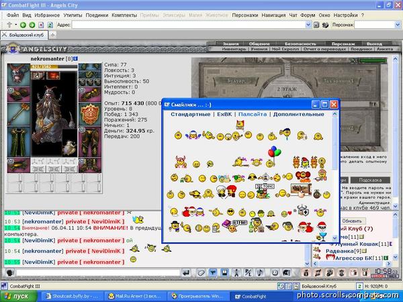The height and width of the screenshot is (302, 403).
Task: Pick the RTFM book smiley
Action: 234,225
